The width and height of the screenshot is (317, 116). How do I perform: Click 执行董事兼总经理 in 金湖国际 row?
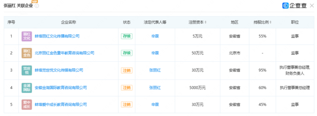(295, 88)
